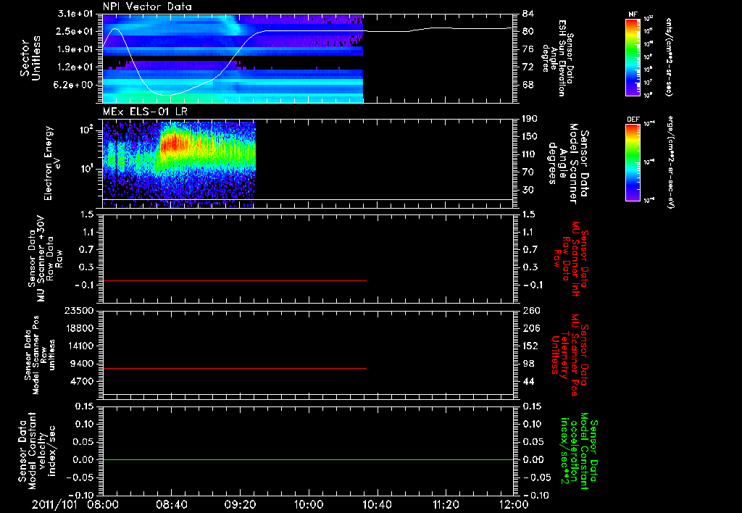The height and width of the screenshot is (513, 742).
Task: Click the 190 tick on scanner angle axis
Action: 530,119
